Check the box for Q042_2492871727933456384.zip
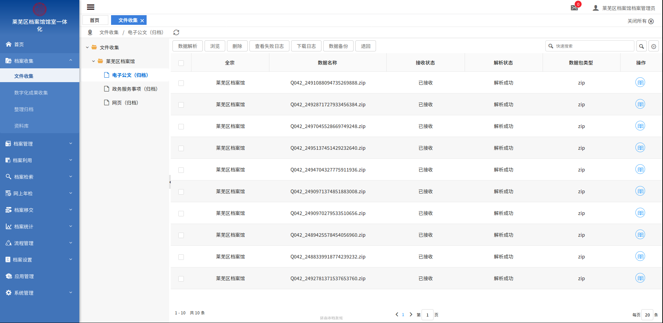 [181, 105]
